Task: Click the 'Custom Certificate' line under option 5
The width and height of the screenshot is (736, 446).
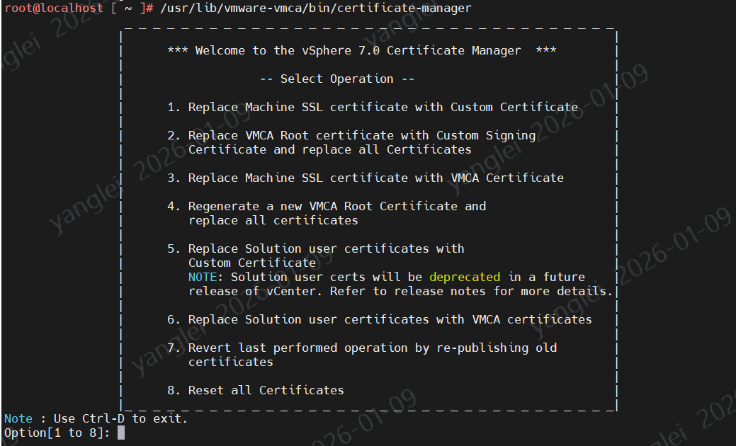Action: pos(252,263)
